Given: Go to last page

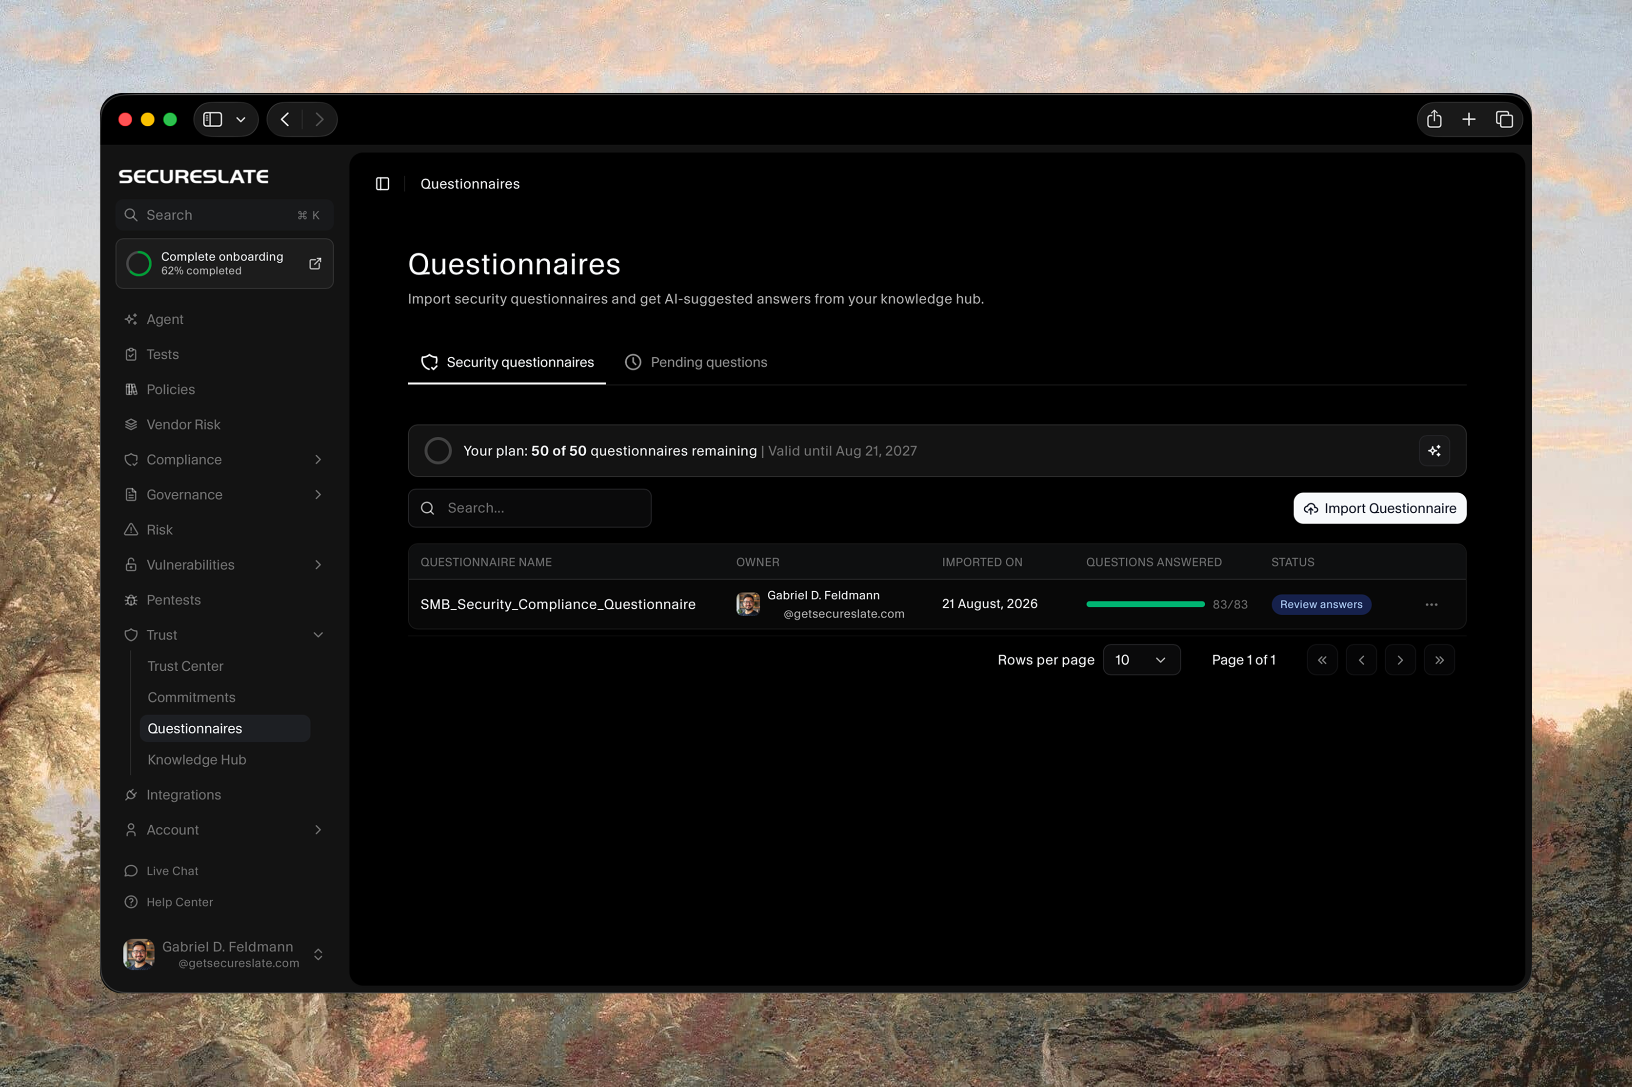Looking at the screenshot, I should click(x=1439, y=660).
